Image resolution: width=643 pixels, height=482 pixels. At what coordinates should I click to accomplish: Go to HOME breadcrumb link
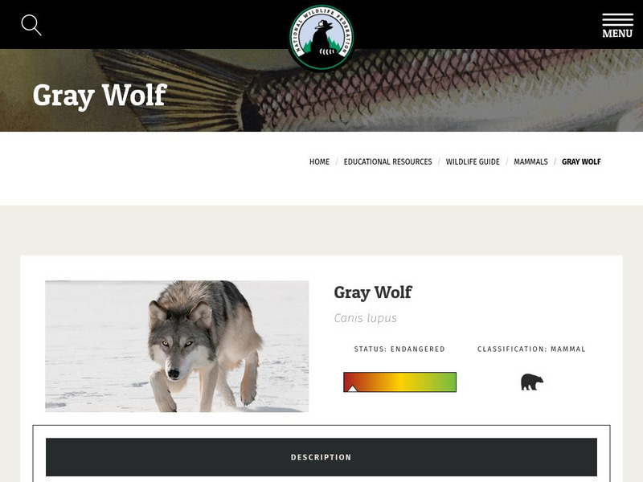point(319,162)
